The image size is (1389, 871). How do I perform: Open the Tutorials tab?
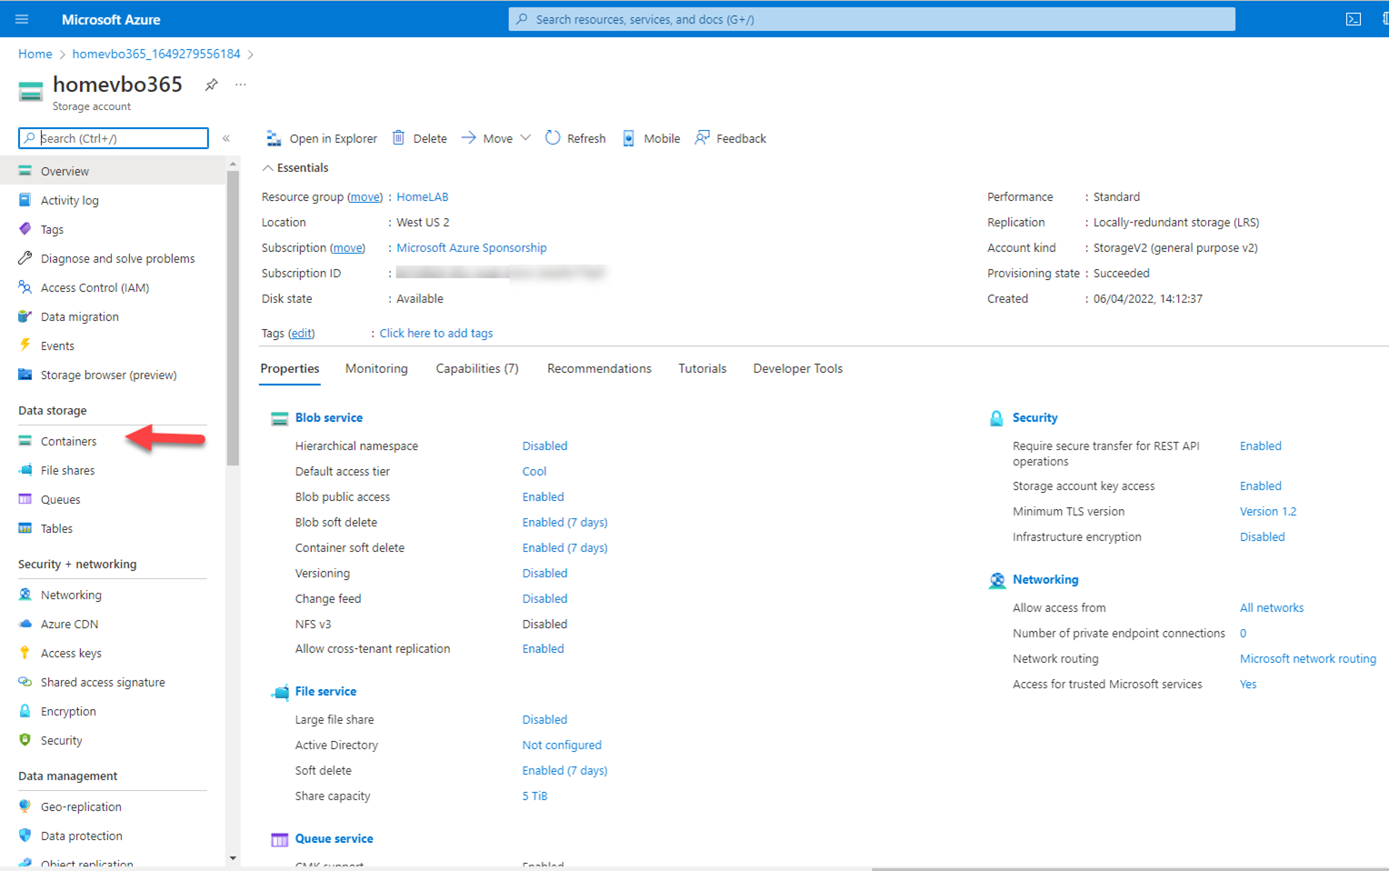pyautogui.click(x=703, y=368)
